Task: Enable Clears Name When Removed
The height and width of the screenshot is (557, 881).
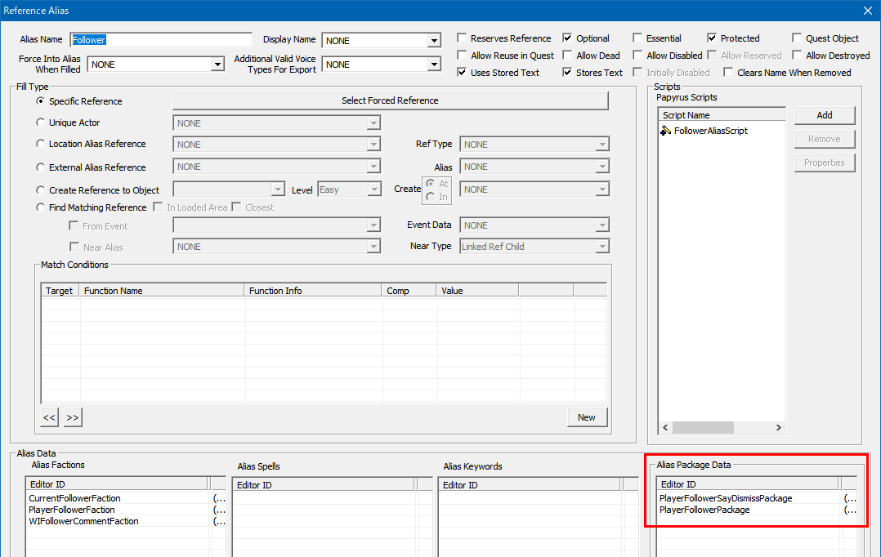Action: click(728, 72)
